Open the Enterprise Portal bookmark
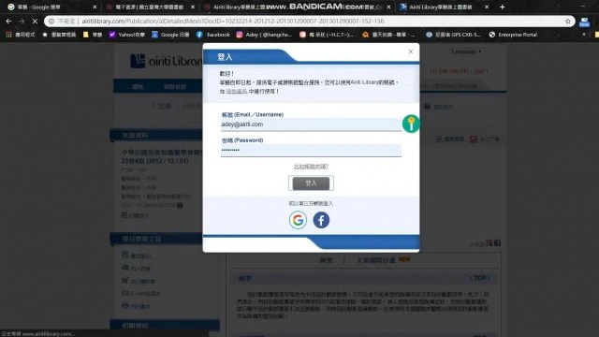The width and height of the screenshot is (599, 337). click(x=513, y=35)
